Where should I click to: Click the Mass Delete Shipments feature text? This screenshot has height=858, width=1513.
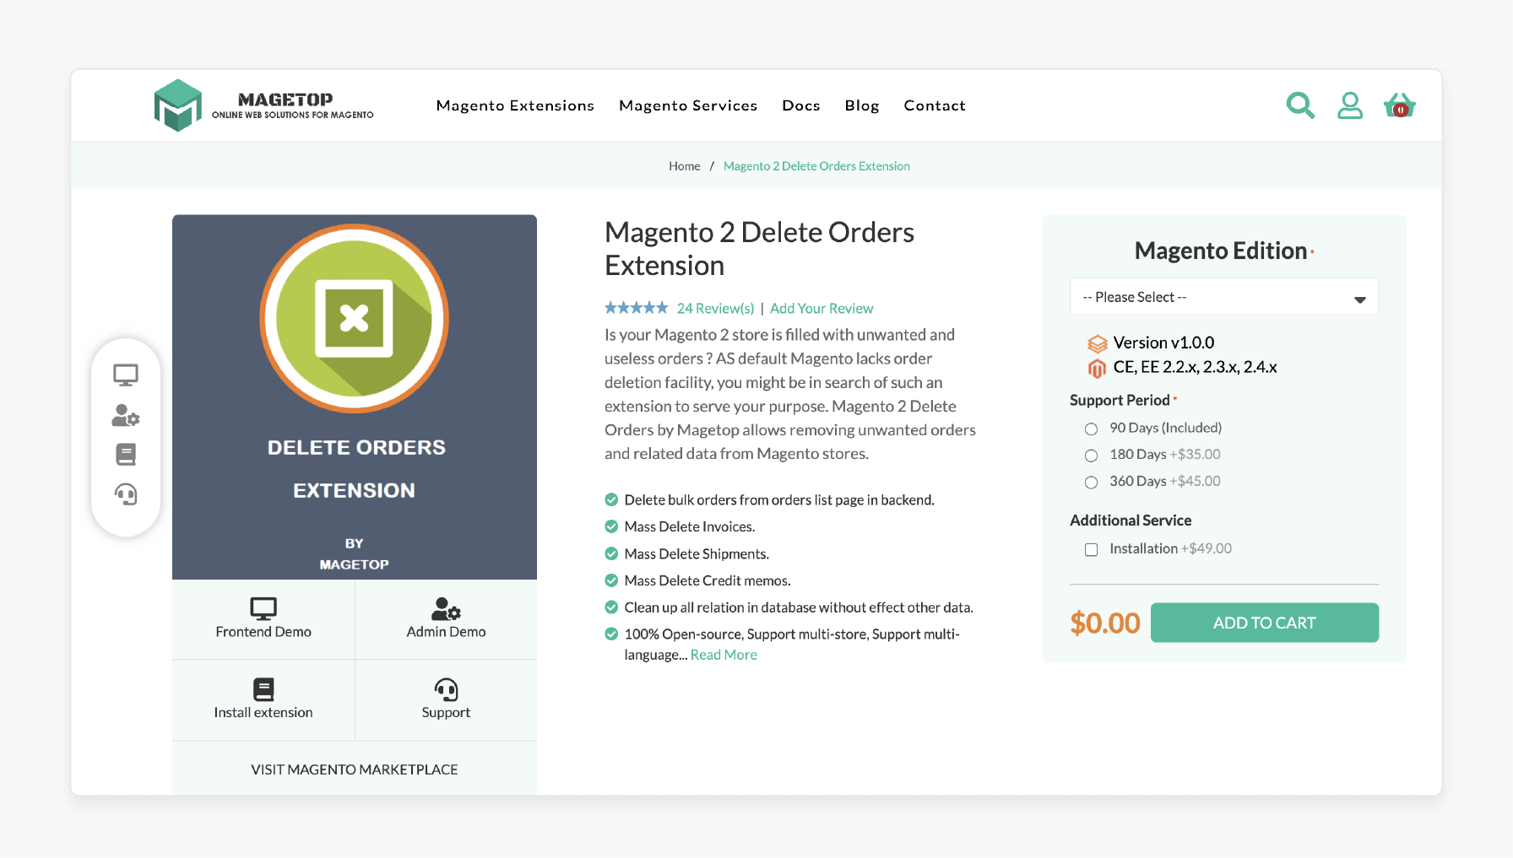[697, 553]
